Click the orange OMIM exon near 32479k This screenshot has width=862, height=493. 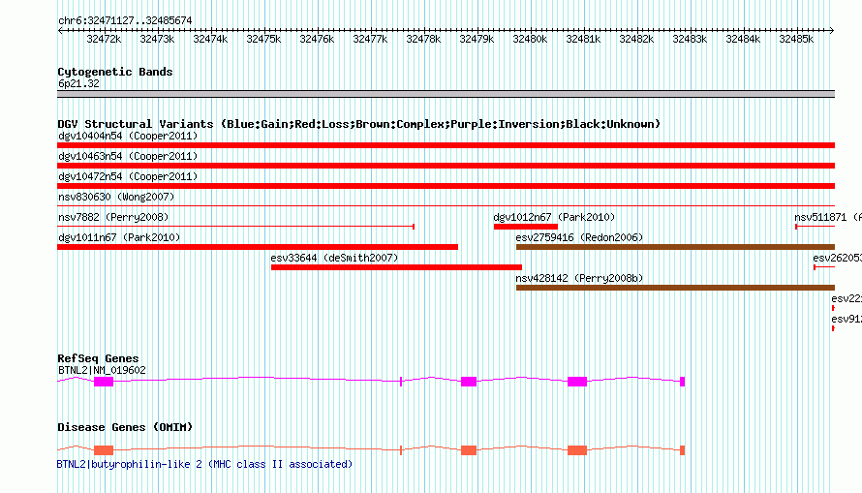(x=469, y=450)
